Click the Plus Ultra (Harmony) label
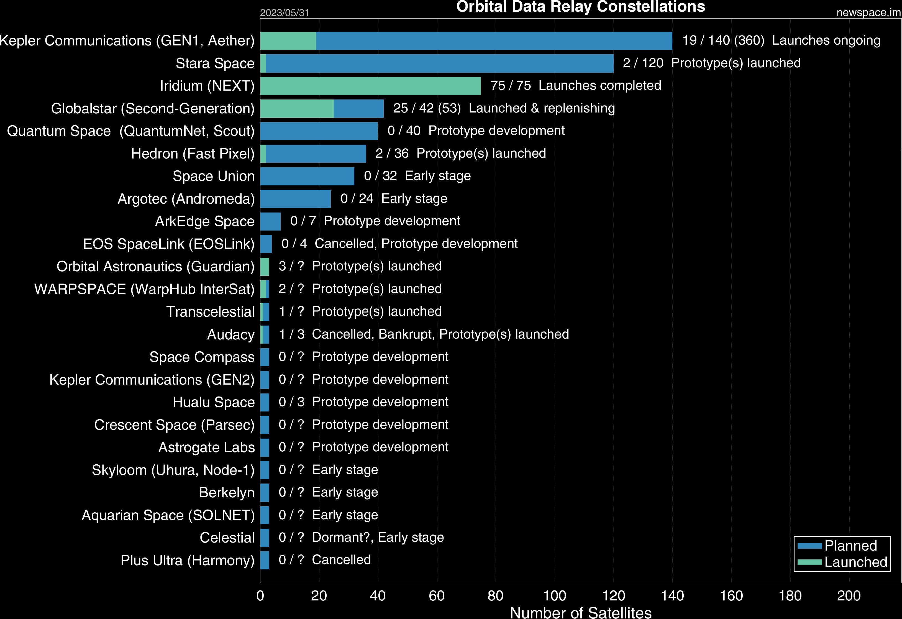Image resolution: width=902 pixels, height=619 pixels. pos(188,561)
